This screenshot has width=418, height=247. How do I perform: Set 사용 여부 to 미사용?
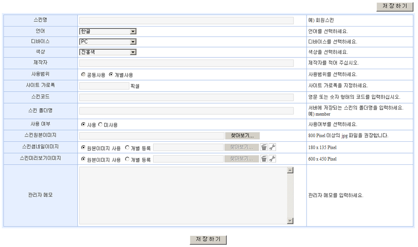coord(101,125)
